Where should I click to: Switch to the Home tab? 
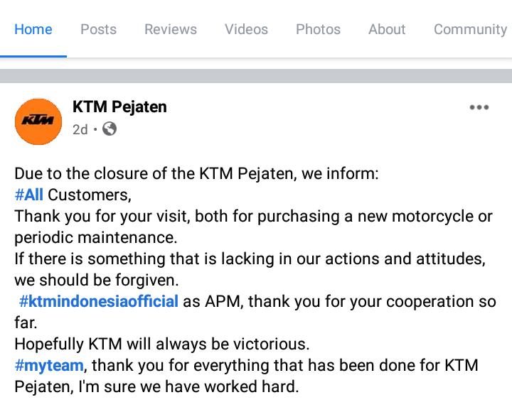[33, 29]
